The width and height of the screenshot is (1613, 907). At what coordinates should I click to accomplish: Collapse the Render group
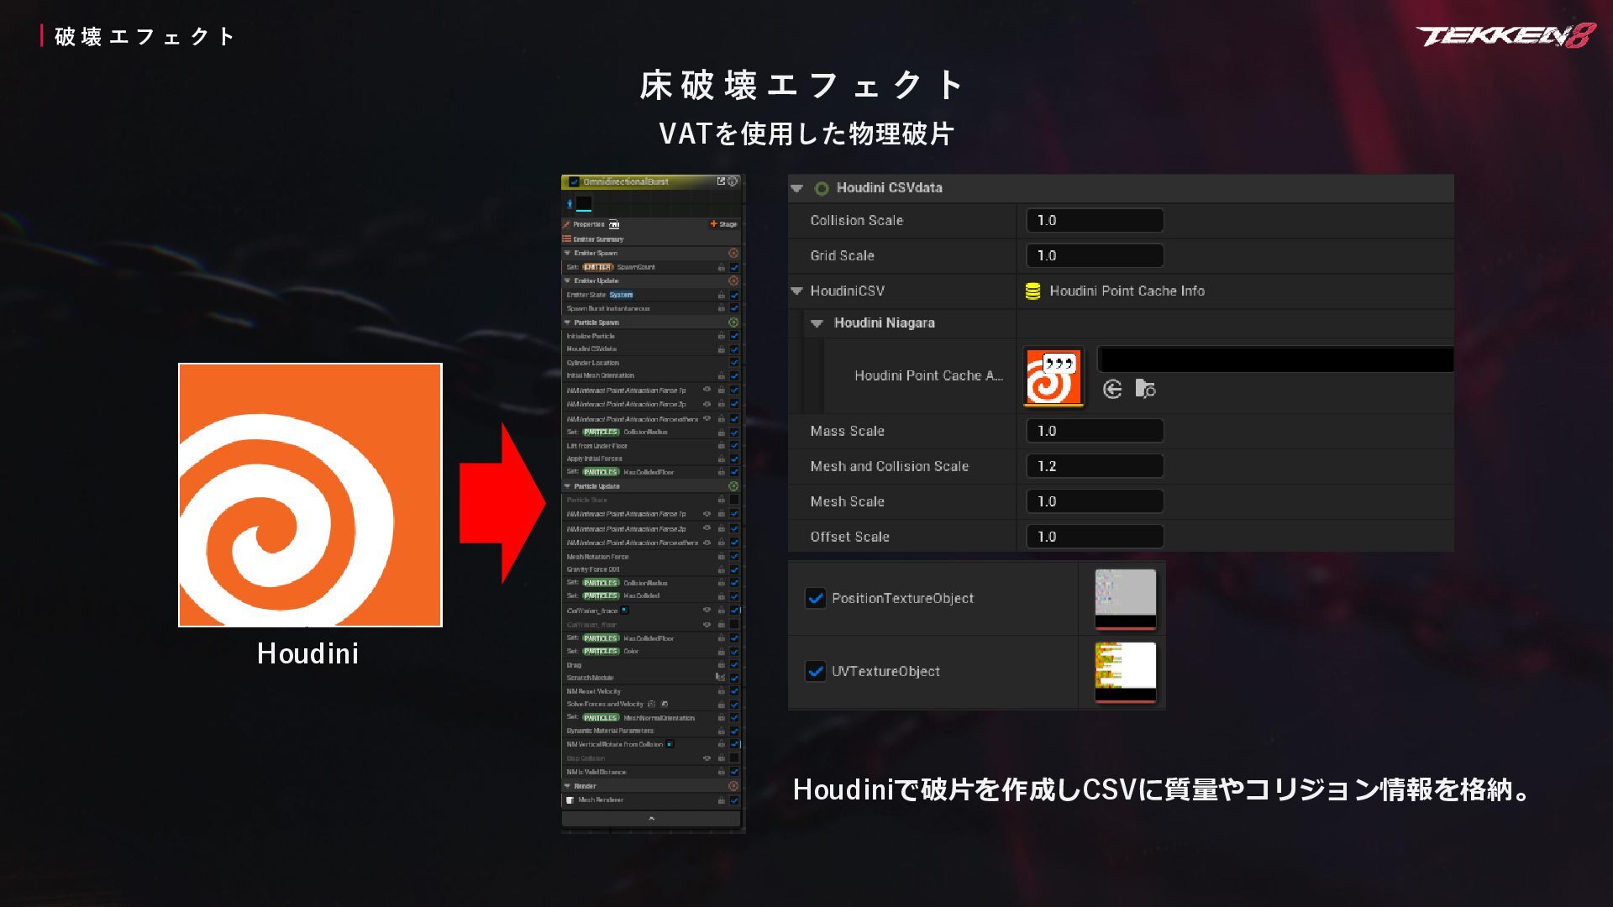[567, 786]
